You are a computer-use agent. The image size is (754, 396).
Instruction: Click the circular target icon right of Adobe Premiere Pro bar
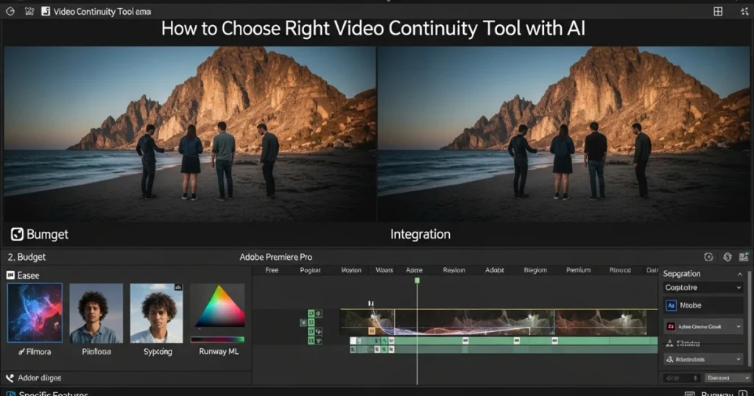tap(708, 257)
